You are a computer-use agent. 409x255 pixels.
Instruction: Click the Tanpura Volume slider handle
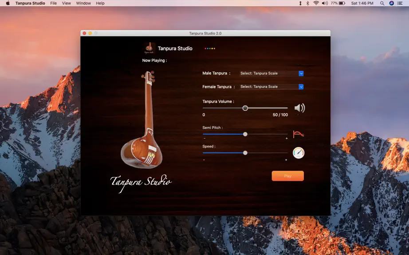[x=245, y=108]
